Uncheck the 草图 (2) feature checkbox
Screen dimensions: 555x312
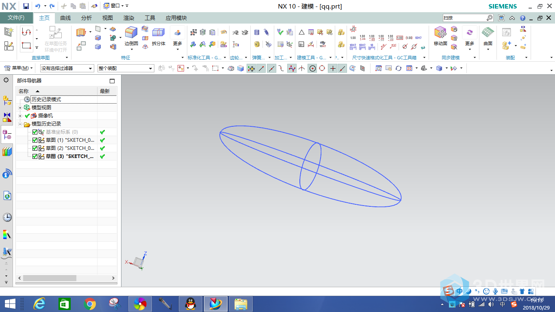point(35,148)
